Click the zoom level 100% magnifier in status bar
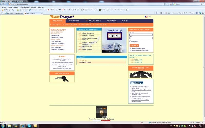The width and height of the screenshot is (205, 128). (196, 123)
